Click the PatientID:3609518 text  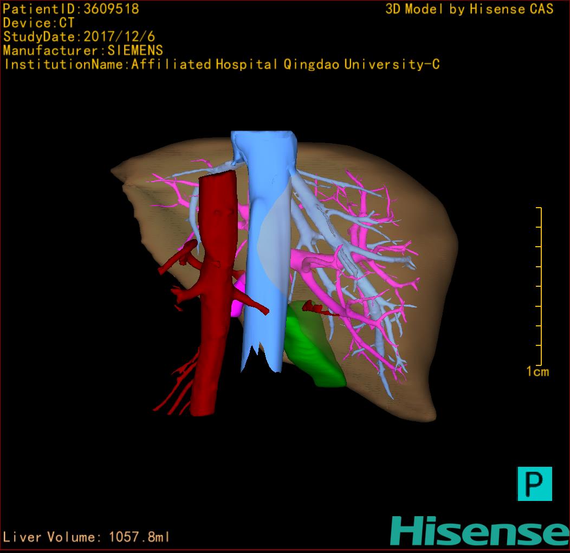(71, 9)
